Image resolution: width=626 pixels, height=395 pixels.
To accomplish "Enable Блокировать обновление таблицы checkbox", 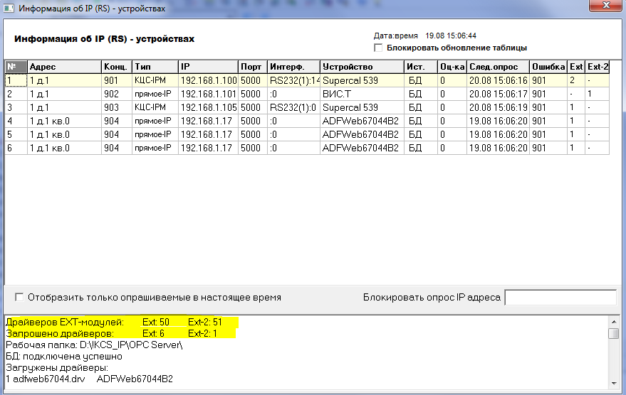I will [x=379, y=48].
